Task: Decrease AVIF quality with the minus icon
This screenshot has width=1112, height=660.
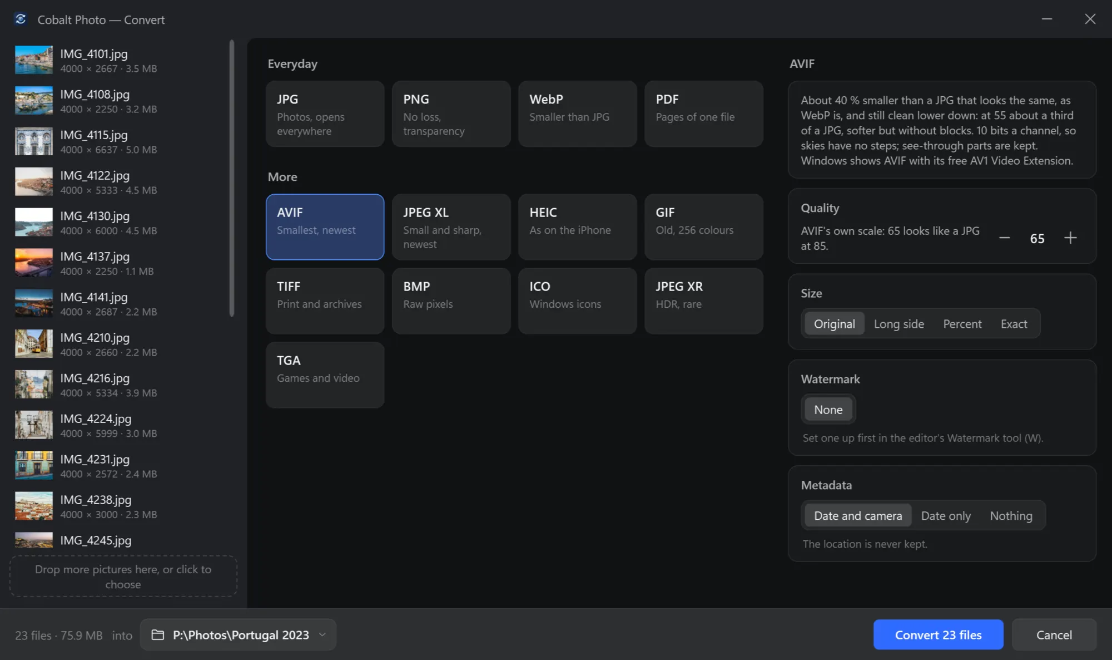Action: [x=1004, y=238]
